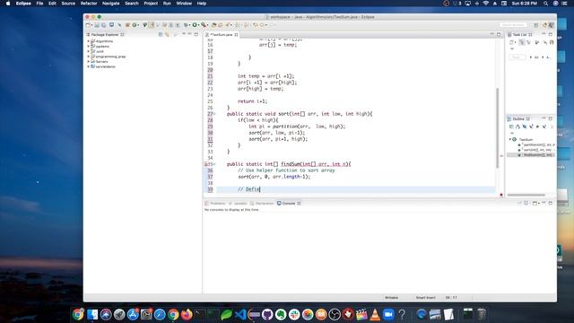Viewport: 574px width, 323px height.
Task: Open the Refactor menu
Action: pyautogui.click(x=89, y=4)
